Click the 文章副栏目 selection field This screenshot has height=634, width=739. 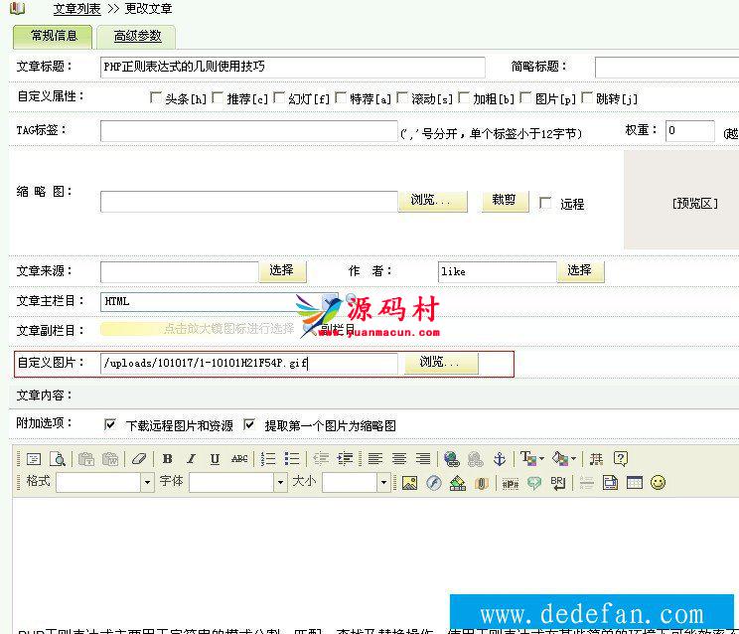tap(198, 329)
